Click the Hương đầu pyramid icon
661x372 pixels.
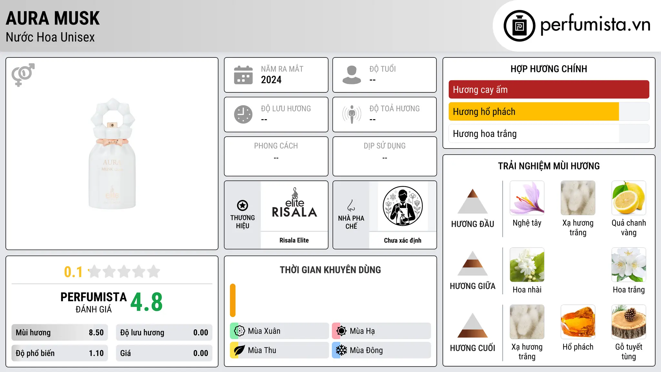(473, 201)
